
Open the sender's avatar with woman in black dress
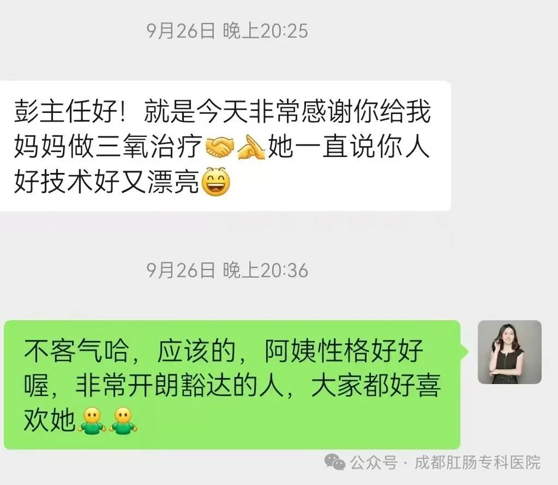(509, 352)
